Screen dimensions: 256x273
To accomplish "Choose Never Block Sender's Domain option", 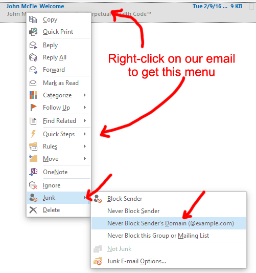I will pos(169,223).
